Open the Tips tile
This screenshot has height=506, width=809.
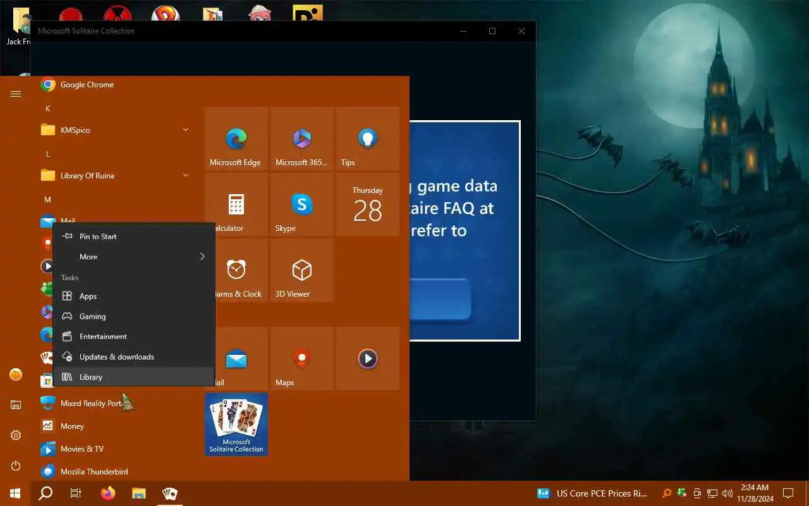367,139
